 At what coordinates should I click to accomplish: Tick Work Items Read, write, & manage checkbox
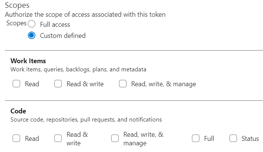[x=123, y=84]
